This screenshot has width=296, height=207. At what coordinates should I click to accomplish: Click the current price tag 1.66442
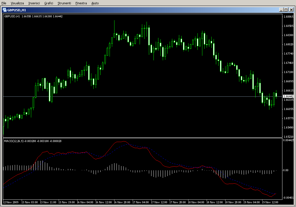click(288, 96)
